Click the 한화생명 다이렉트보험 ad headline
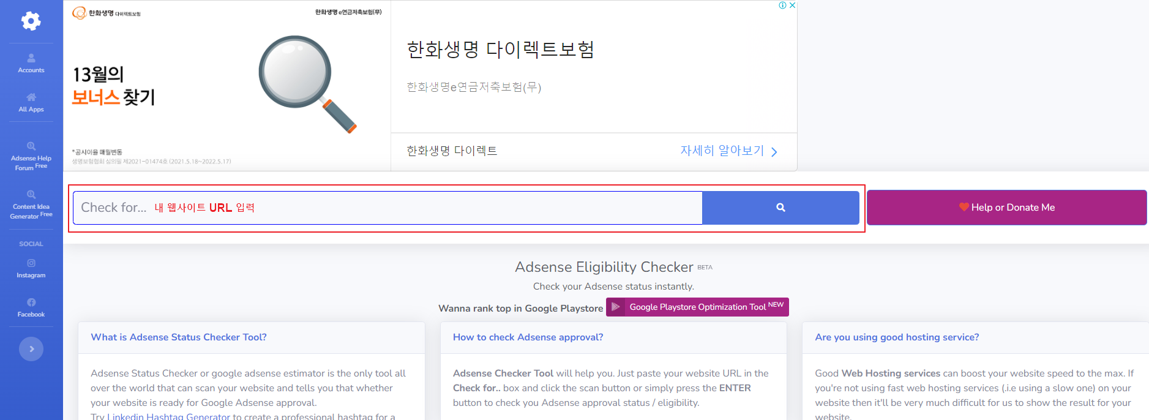Image resolution: width=1149 pixels, height=420 pixels. coord(500,50)
